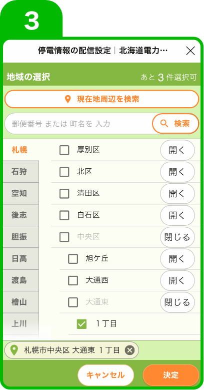Focus the postal code or town name field
204x390 pixels.
coord(78,124)
